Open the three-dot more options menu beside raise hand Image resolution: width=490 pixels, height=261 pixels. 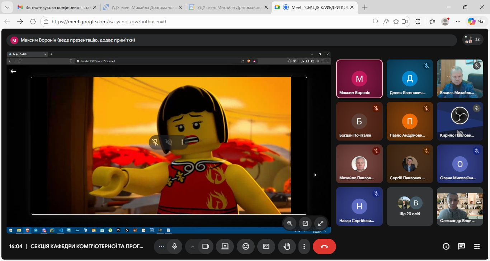coord(304,246)
